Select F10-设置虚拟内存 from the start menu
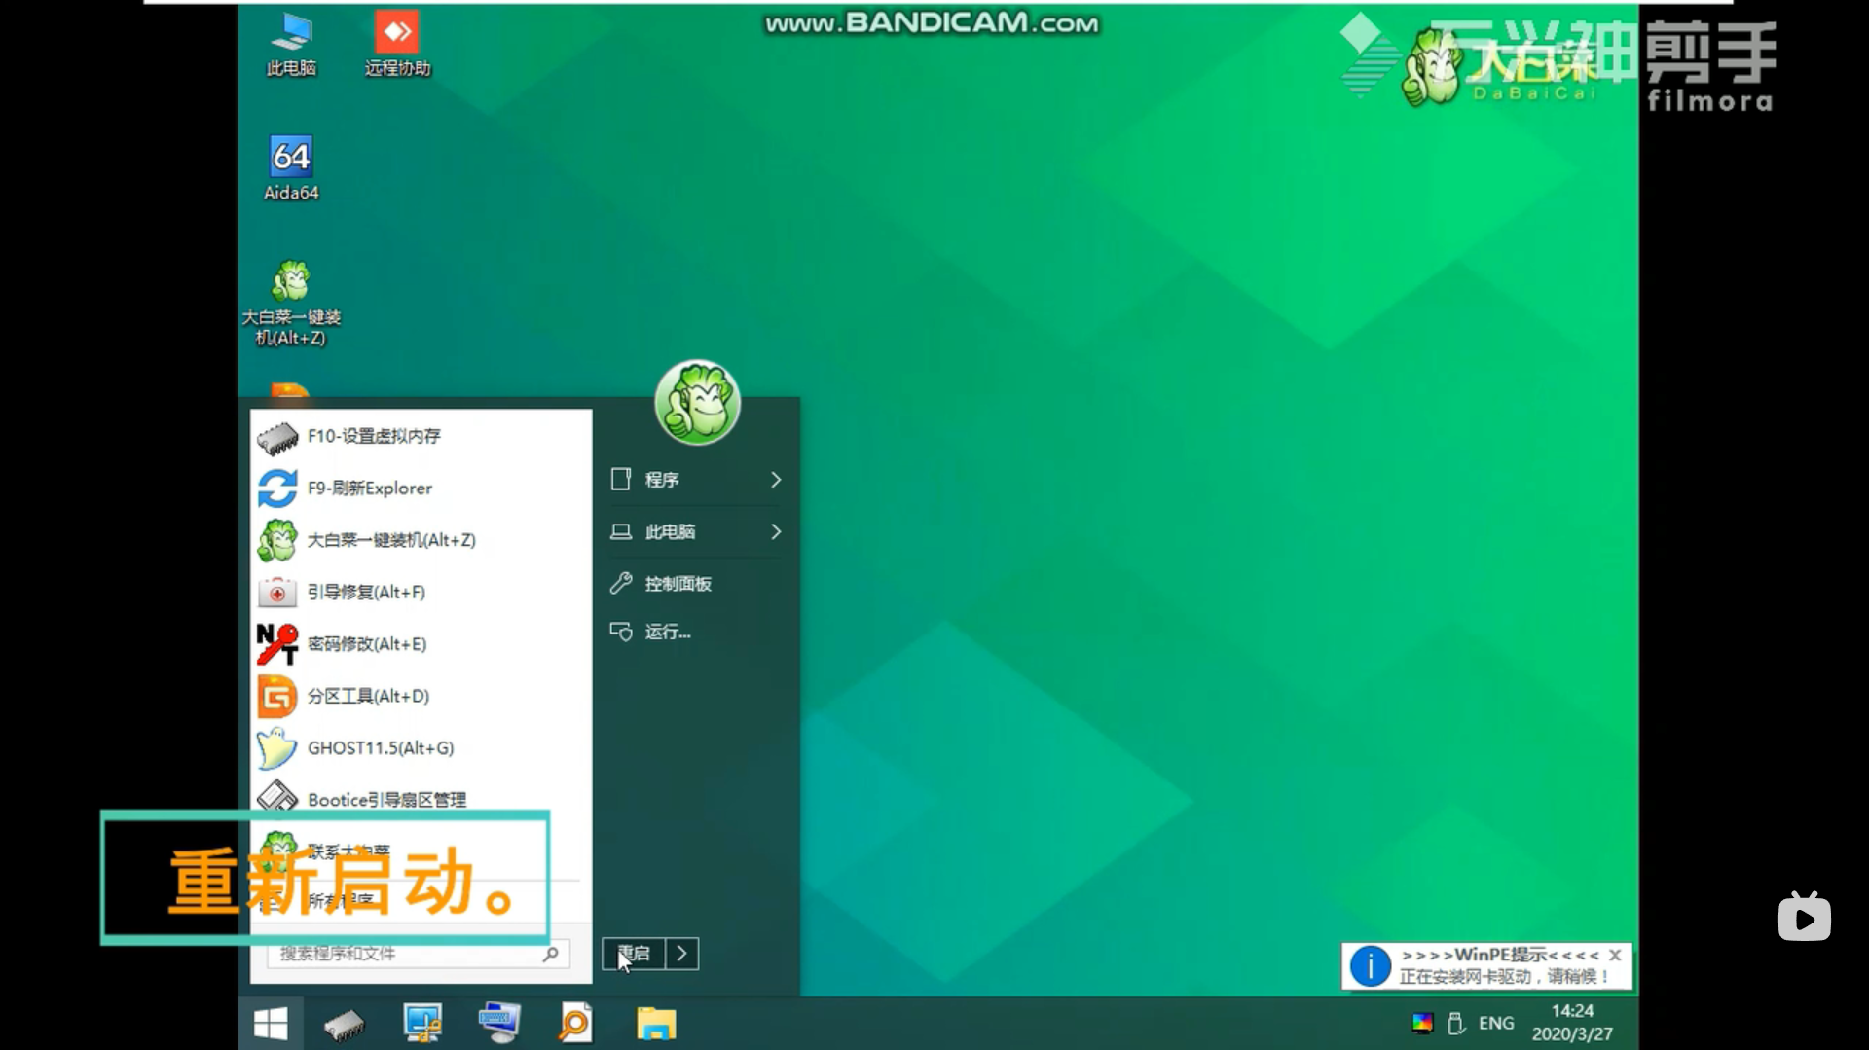The image size is (1869, 1050). click(x=374, y=436)
